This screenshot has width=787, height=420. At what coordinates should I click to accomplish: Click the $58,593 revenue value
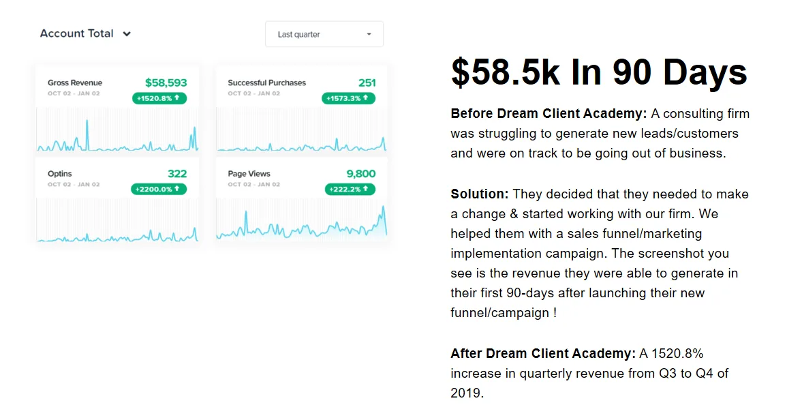[166, 82]
